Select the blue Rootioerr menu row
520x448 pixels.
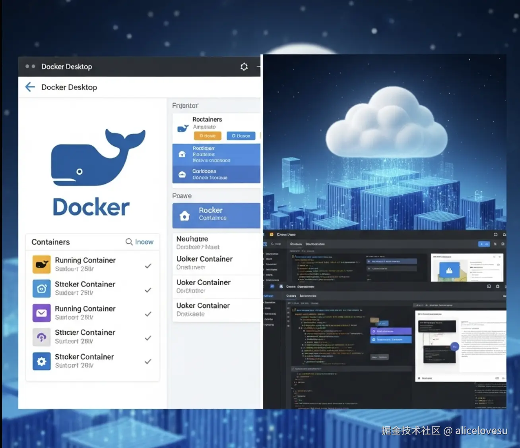pos(216,154)
